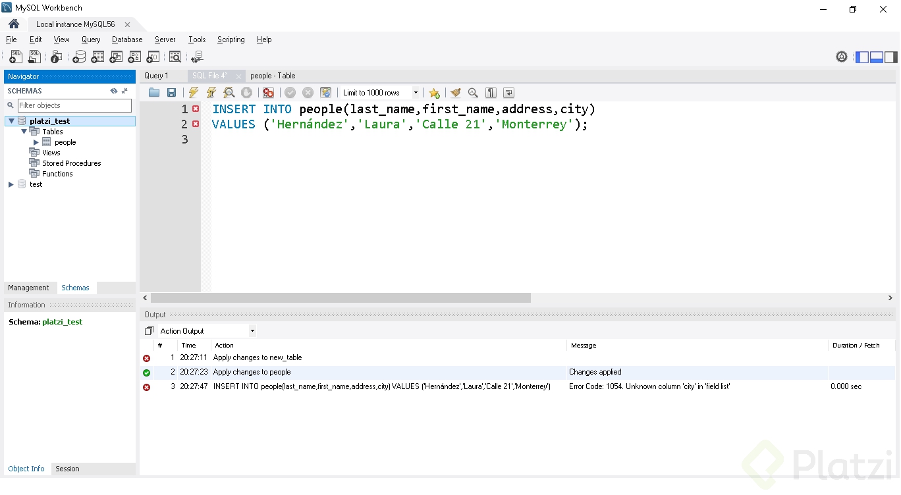Open the File menu
This screenshot has height=495, width=901.
coord(11,39)
